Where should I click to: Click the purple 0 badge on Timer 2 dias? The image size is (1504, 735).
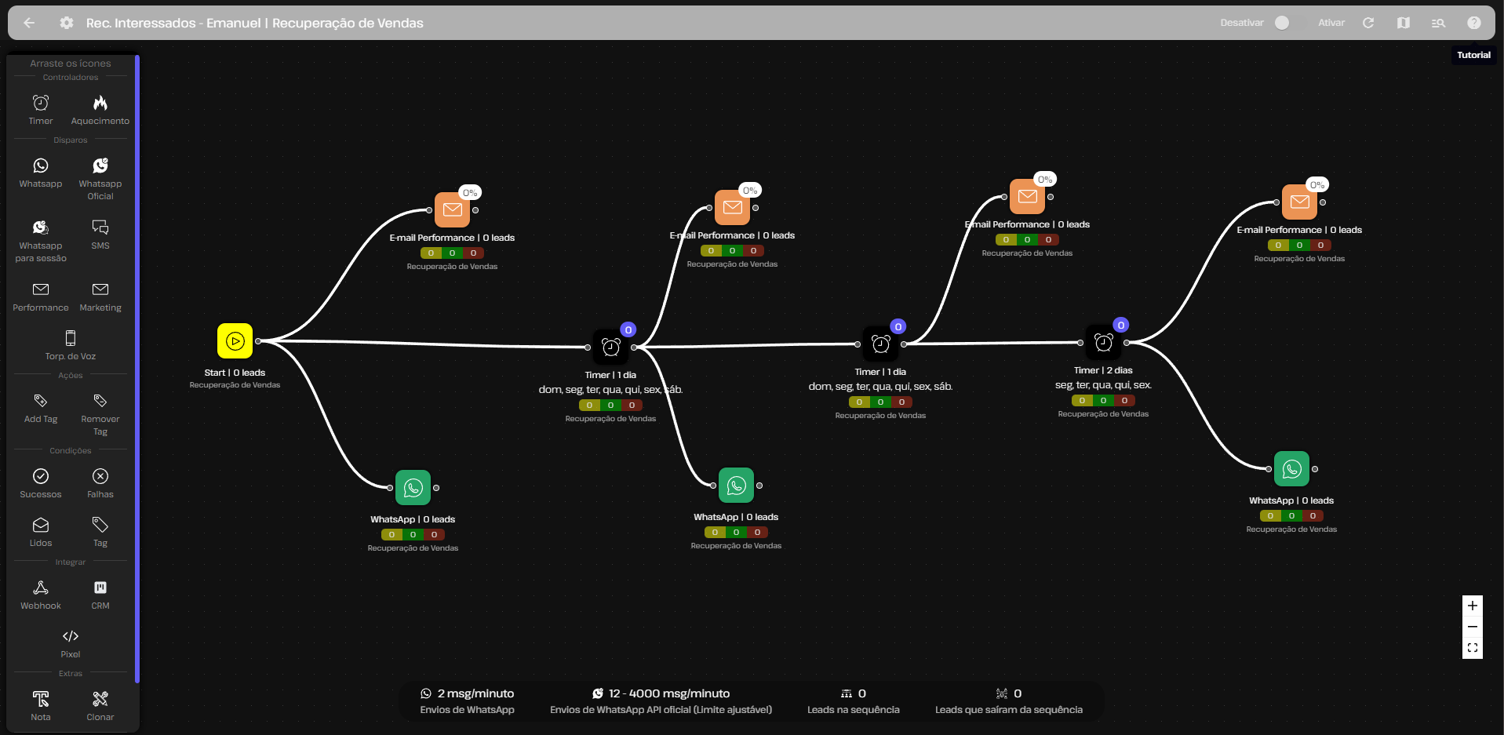(1121, 325)
